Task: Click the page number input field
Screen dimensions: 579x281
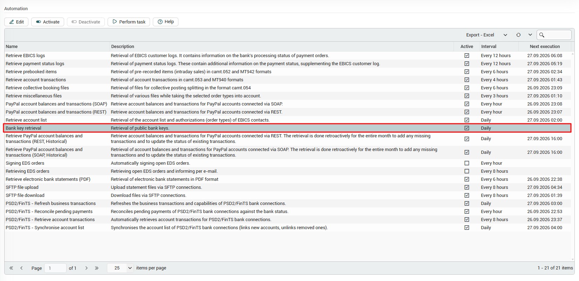Action: click(x=55, y=268)
